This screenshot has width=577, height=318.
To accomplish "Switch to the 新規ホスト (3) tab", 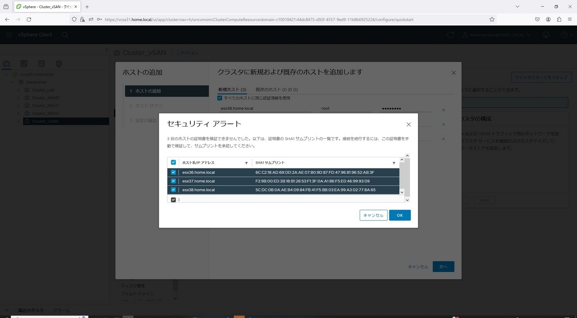I will tap(232, 89).
